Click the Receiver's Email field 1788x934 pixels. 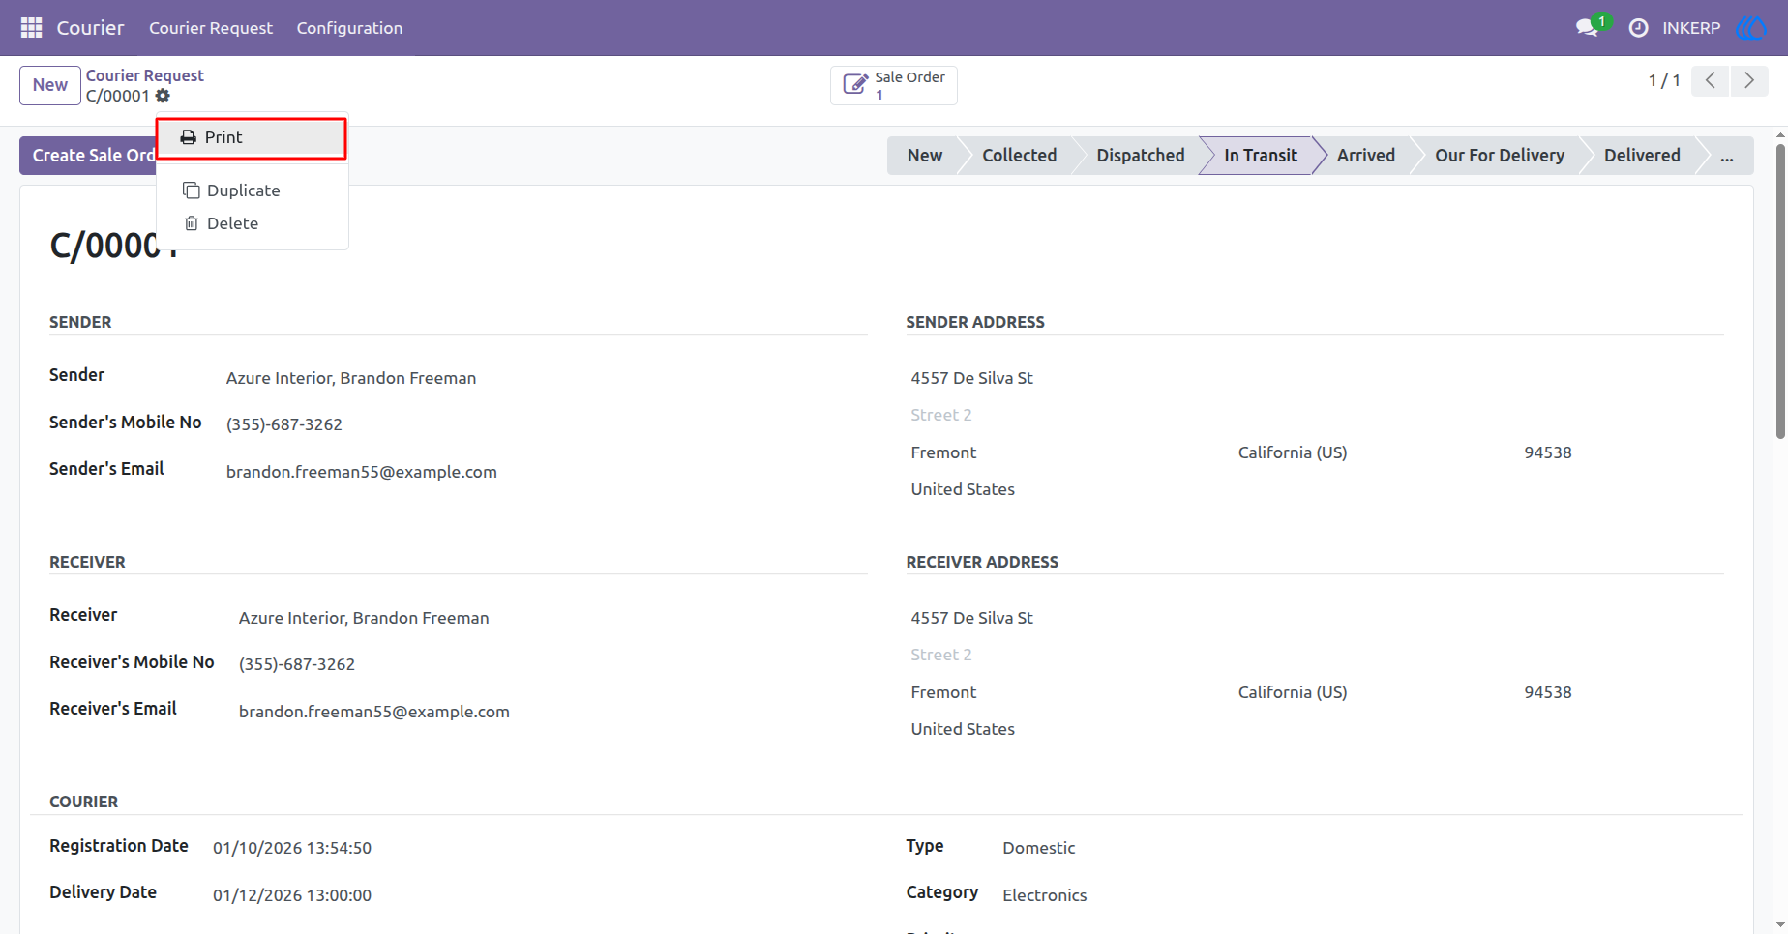tap(374, 712)
